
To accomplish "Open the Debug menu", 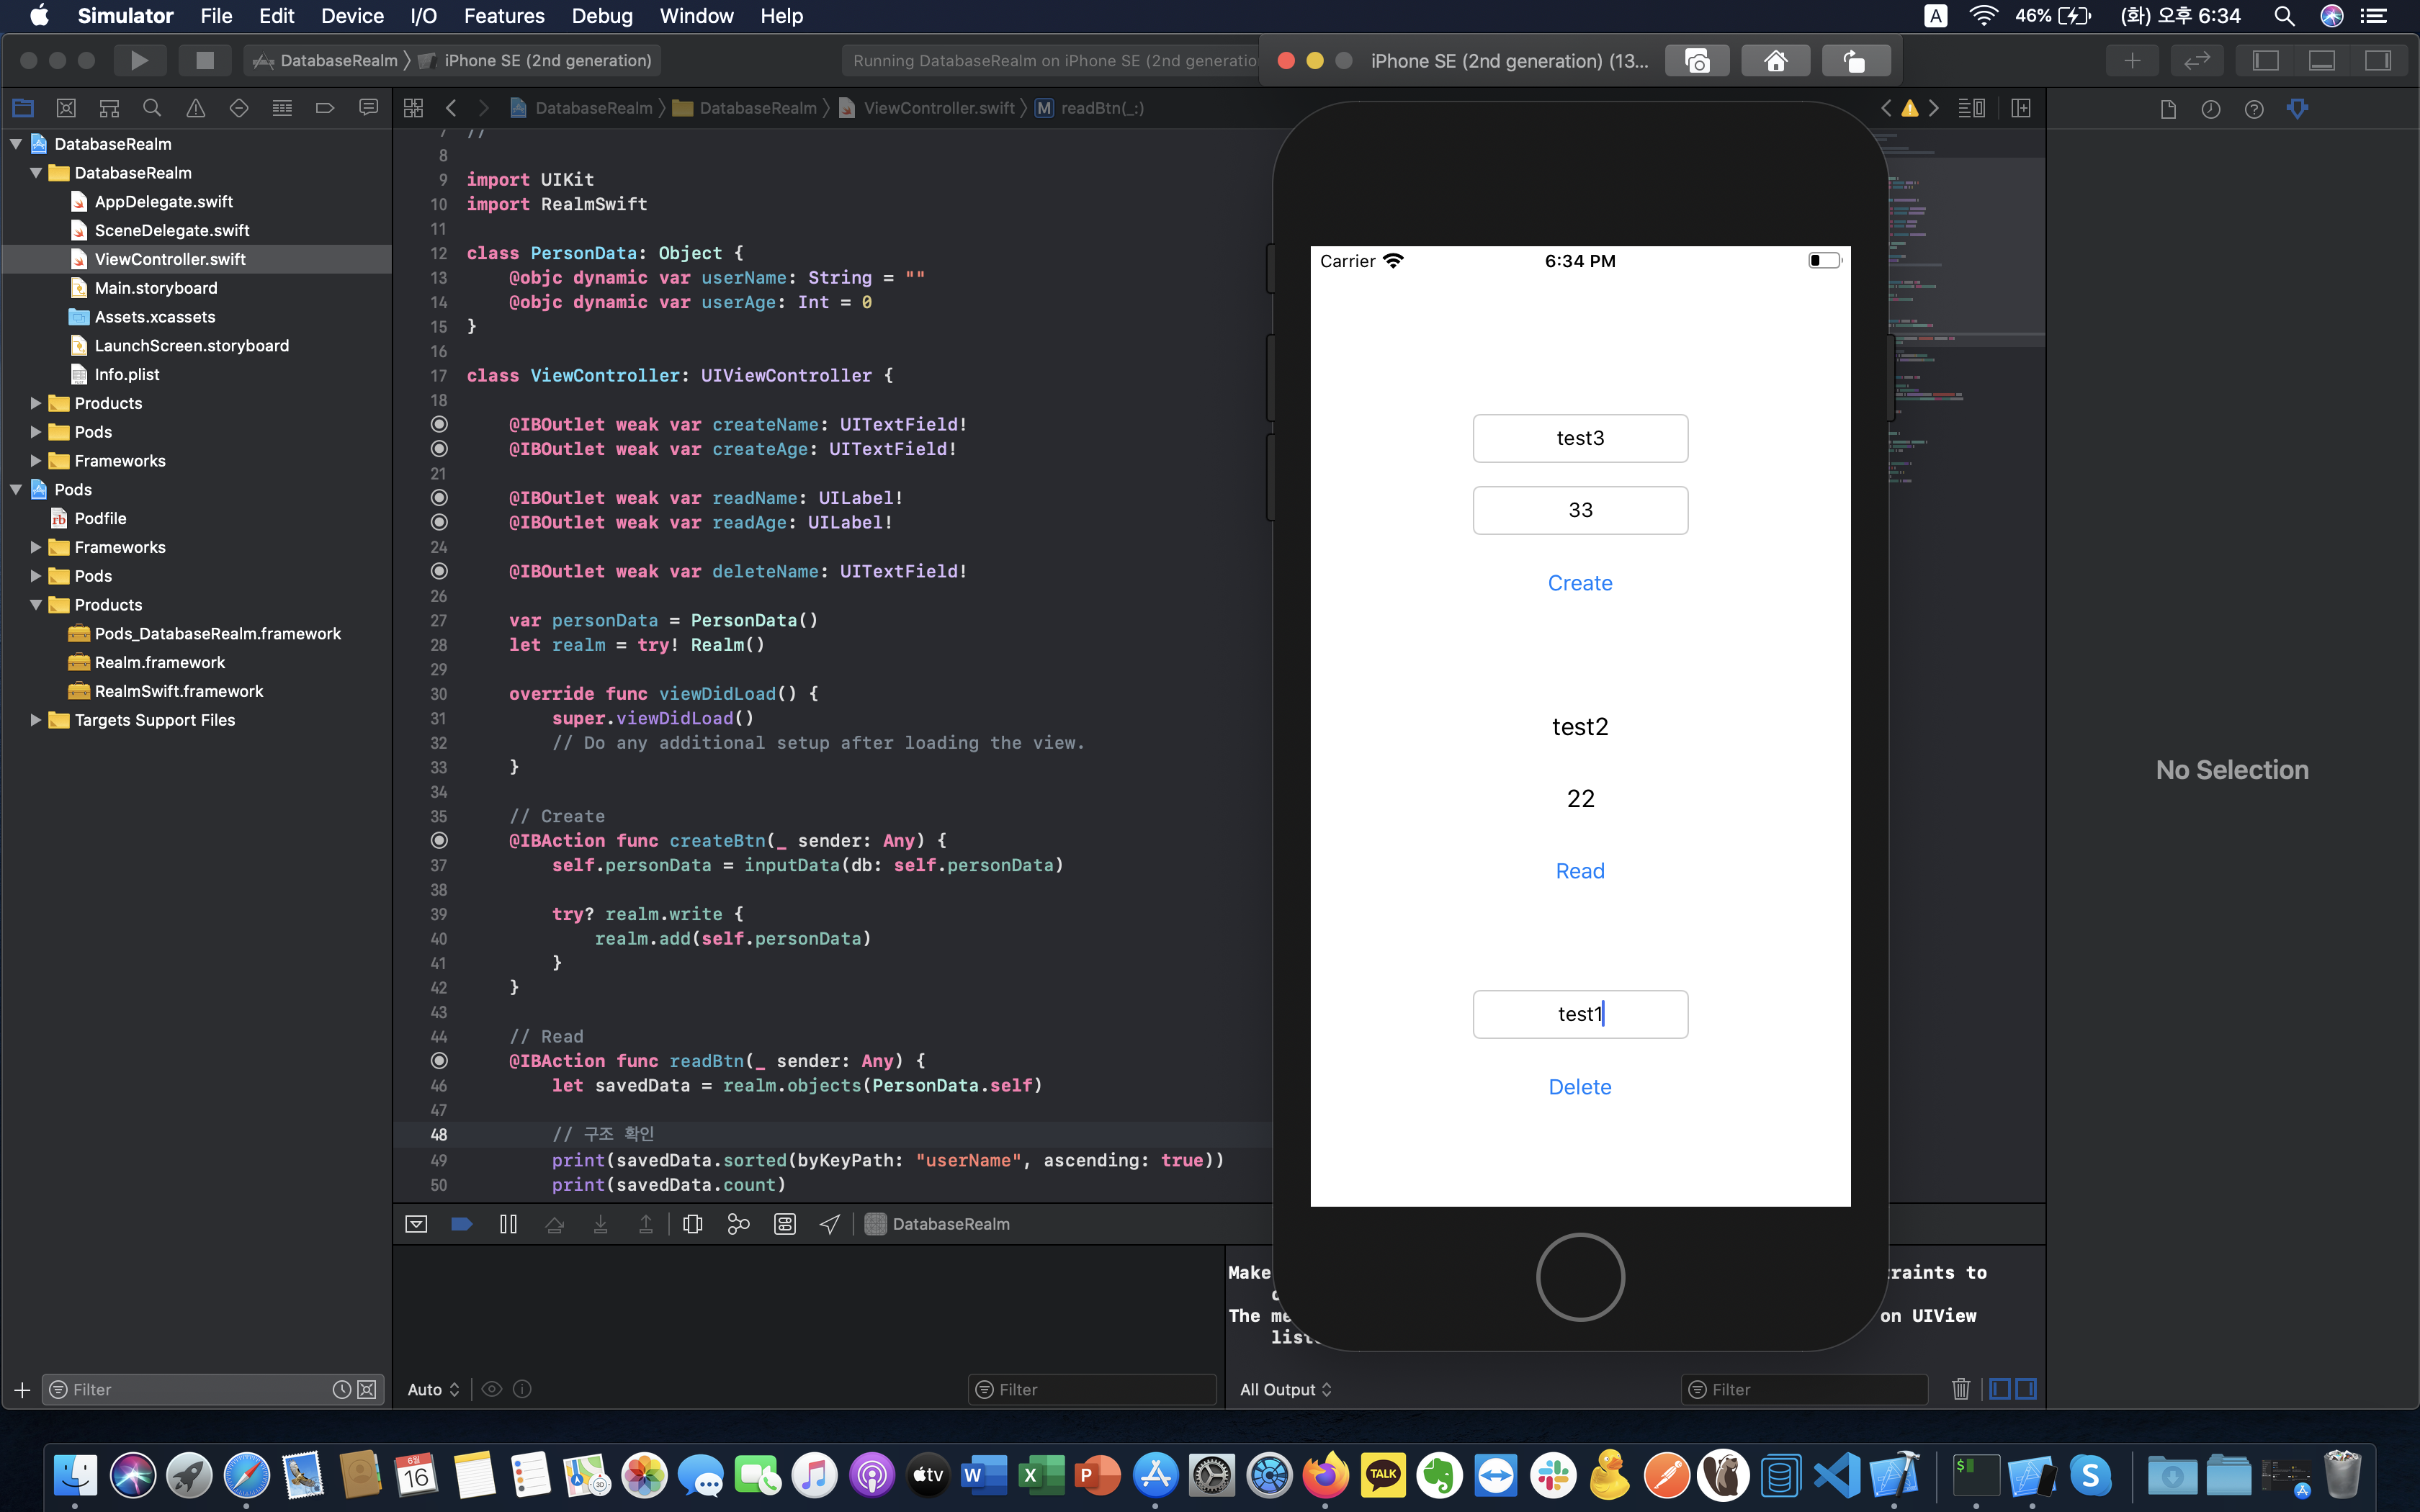I will tap(601, 16).
